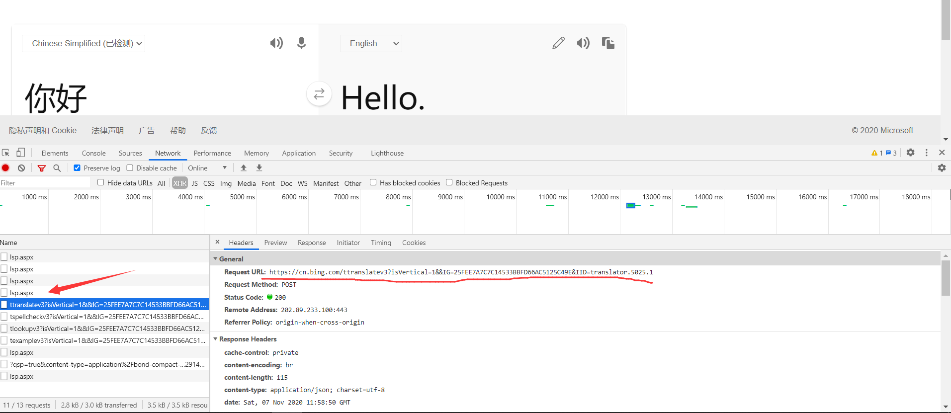Switch to Console tab
This screenshot has width=951, height=413.
(93, 153)
